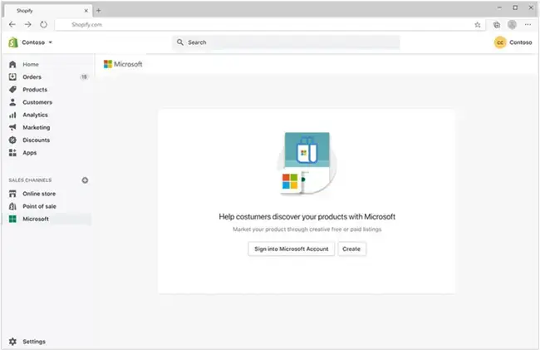Open a new browser tab
Viewport: 540px width, 350px height.
click(x=99, y=11)
